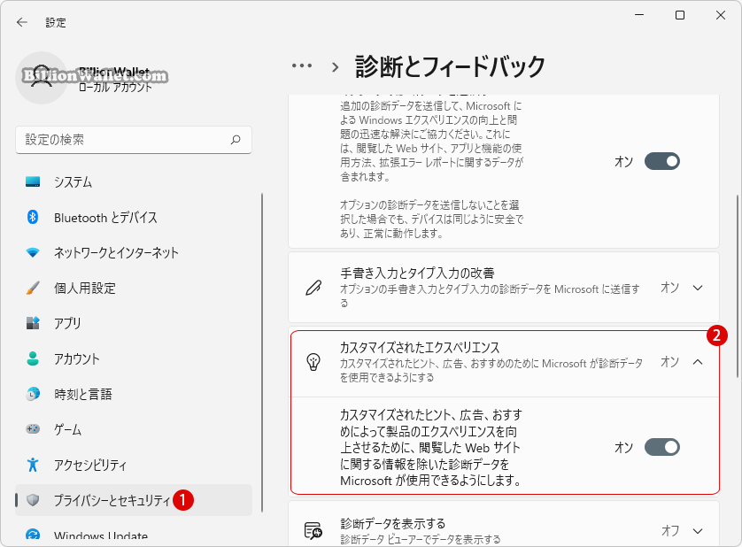This screenshot has width=742, height=547.
Task: Select プライバシーとセキュリティ category
Action: (x=134, y=500)
